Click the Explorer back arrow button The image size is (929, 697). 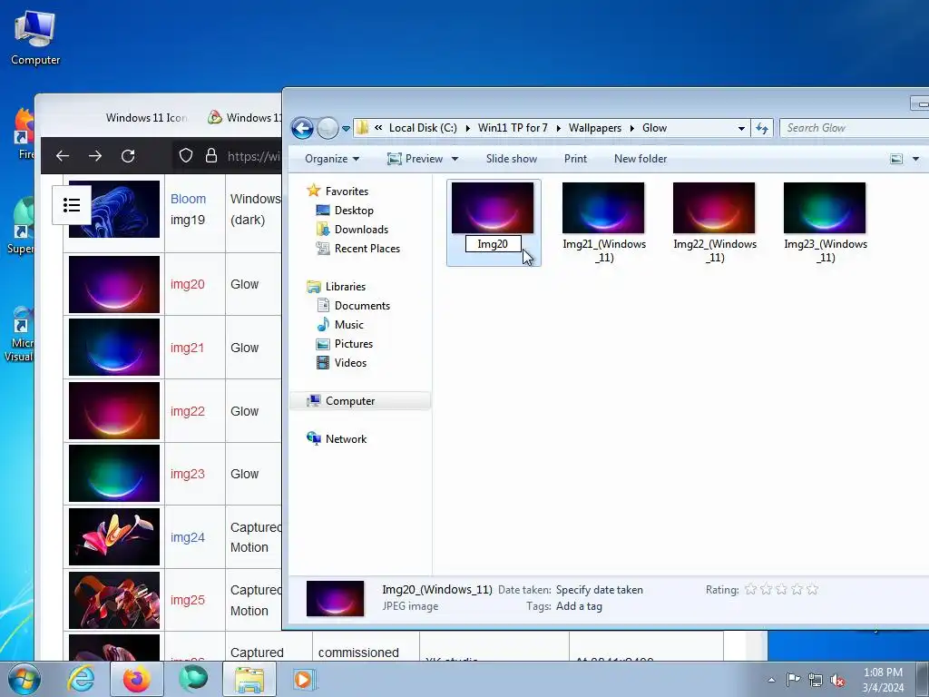(302, 128)
